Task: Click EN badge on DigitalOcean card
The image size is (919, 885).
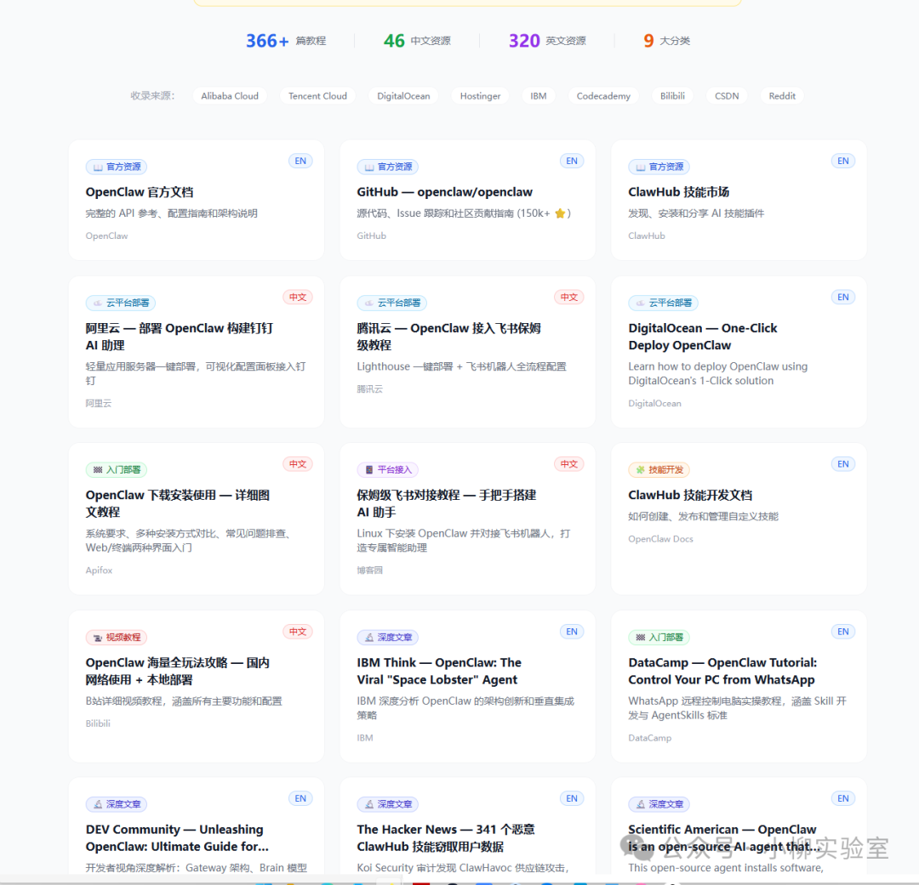Action: pos(843,297)
